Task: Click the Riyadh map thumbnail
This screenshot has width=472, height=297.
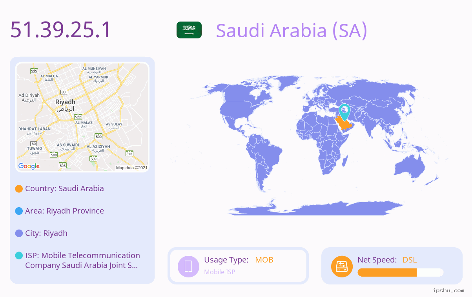Action: pos(82,117)
